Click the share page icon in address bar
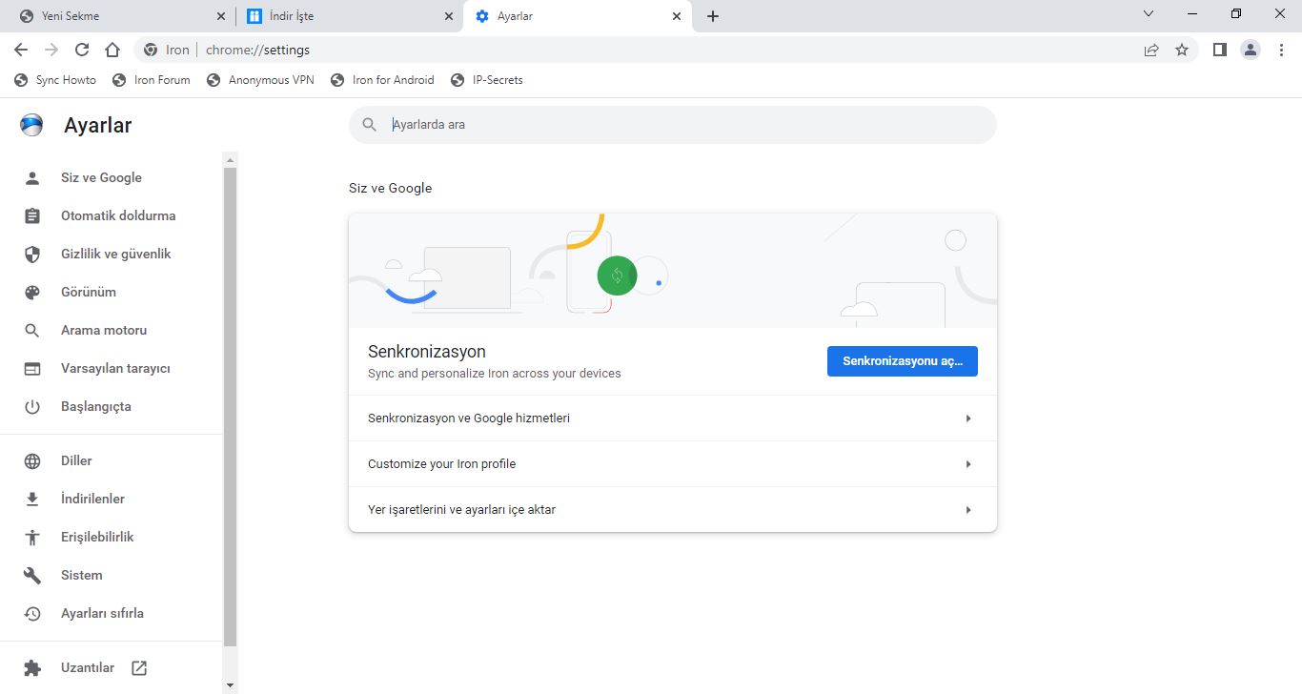 click(x=1151, y=50)
